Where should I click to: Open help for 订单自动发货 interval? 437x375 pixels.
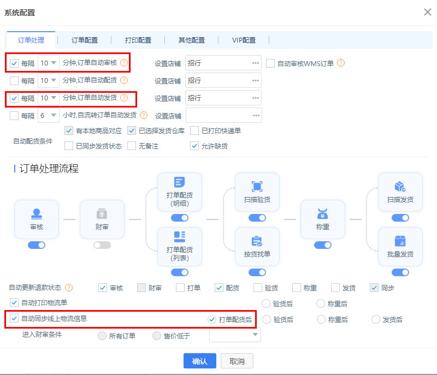click(124, 98)
